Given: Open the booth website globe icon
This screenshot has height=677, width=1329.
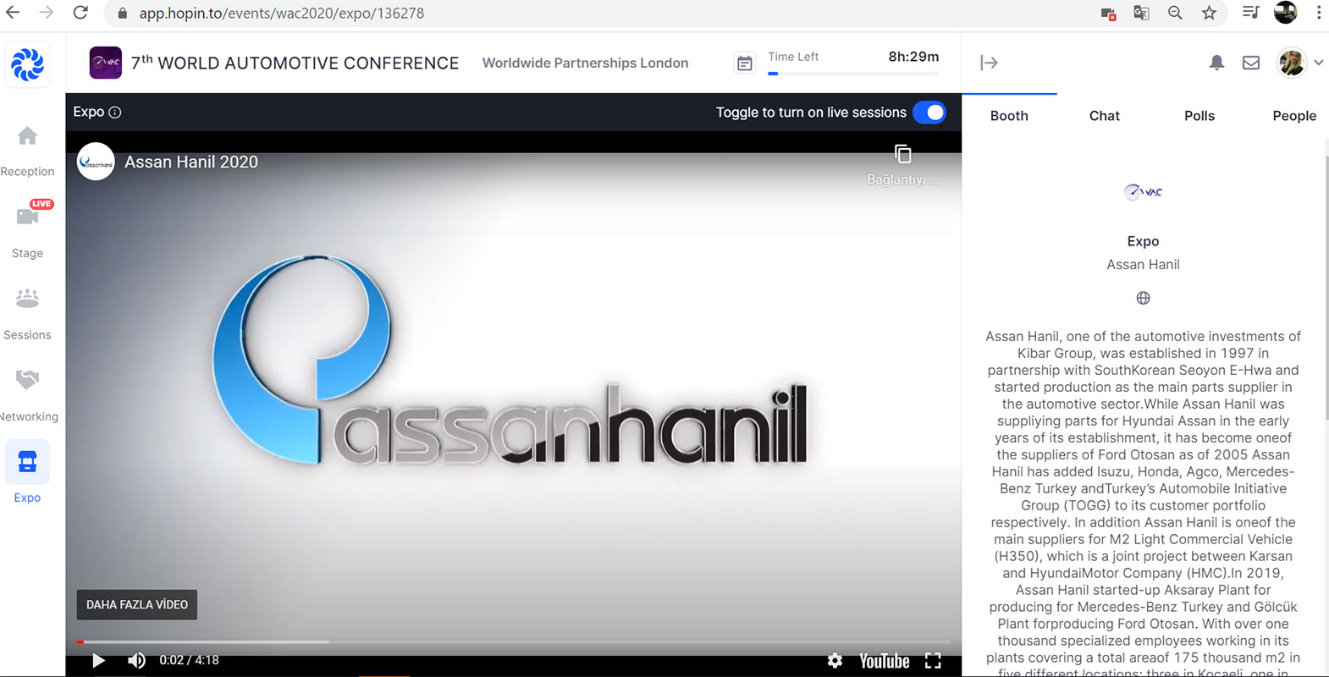Looking at the screenshot, I should pyautogui.click(x=1143, y=298).
